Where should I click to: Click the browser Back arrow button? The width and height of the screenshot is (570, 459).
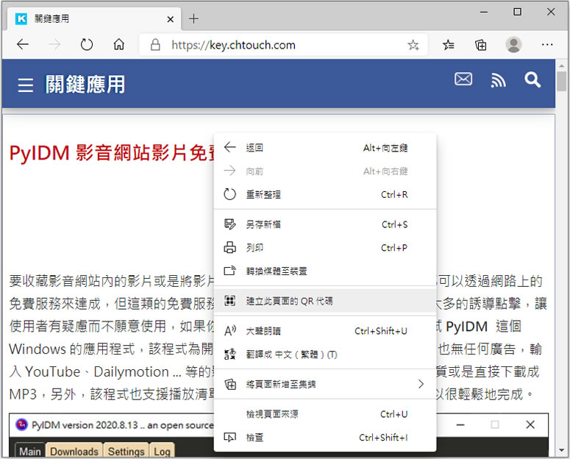coord(23,44)
